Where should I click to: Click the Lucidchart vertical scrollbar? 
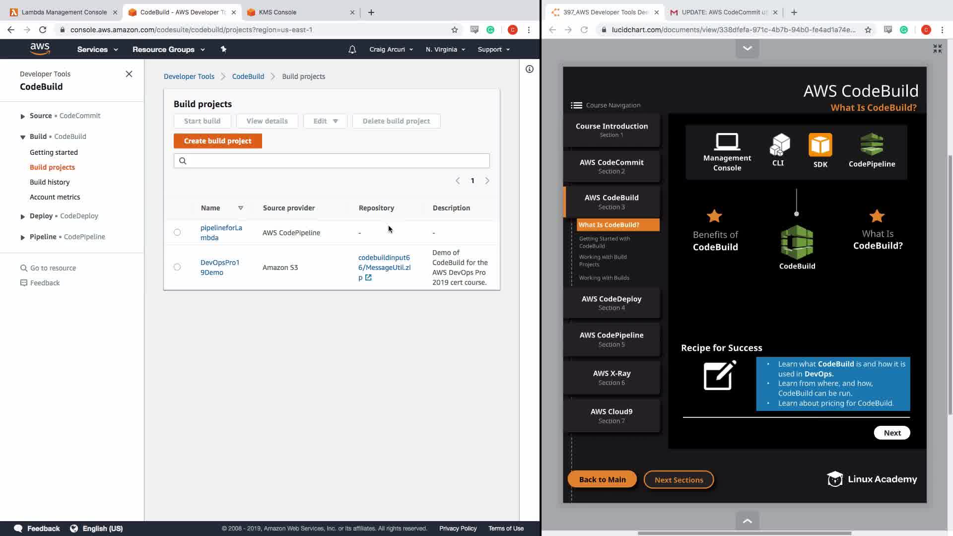pos(950,283)
